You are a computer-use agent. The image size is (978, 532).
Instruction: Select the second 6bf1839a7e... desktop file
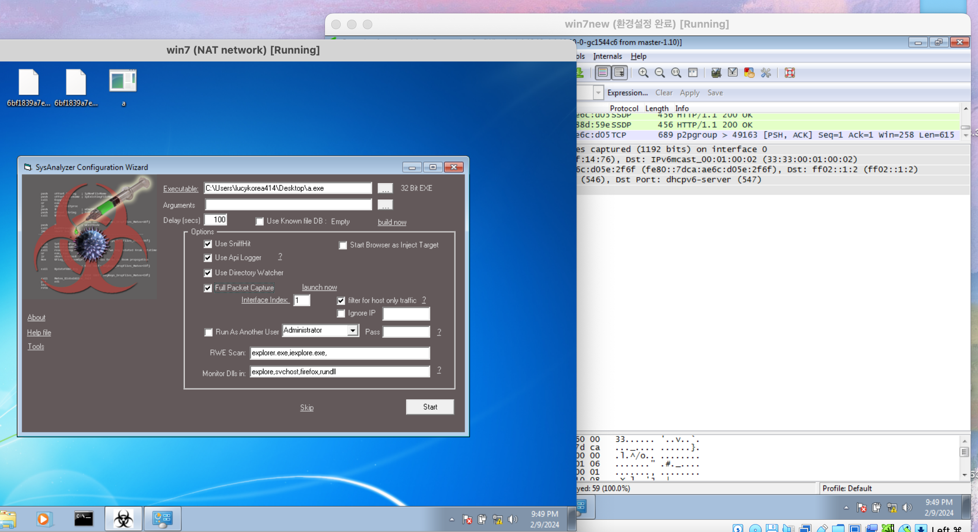point(76,88)
